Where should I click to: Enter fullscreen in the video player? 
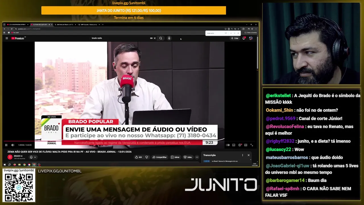252,145
